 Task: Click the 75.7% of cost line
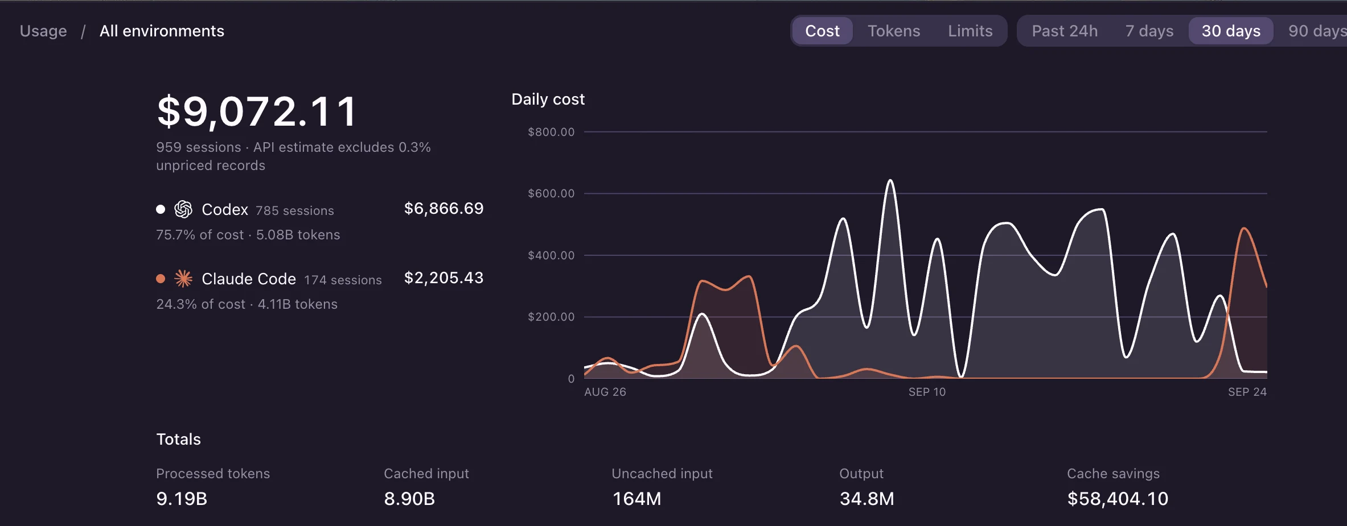click(248, 235)
